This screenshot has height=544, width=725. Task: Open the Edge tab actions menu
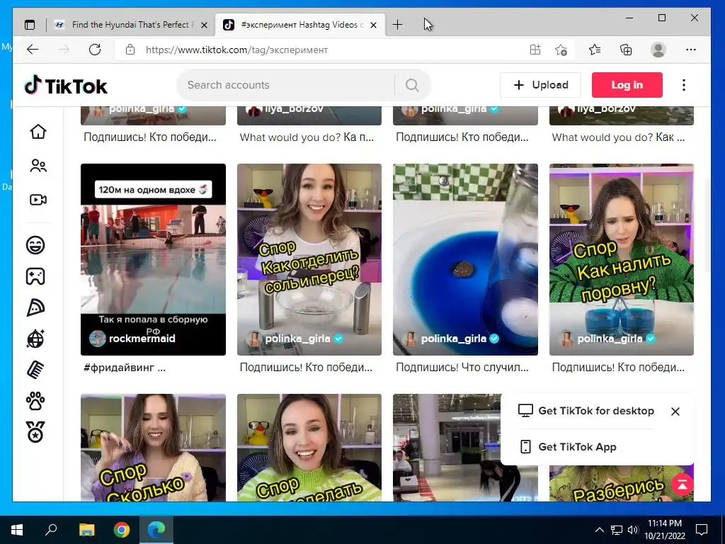point(30,25)
